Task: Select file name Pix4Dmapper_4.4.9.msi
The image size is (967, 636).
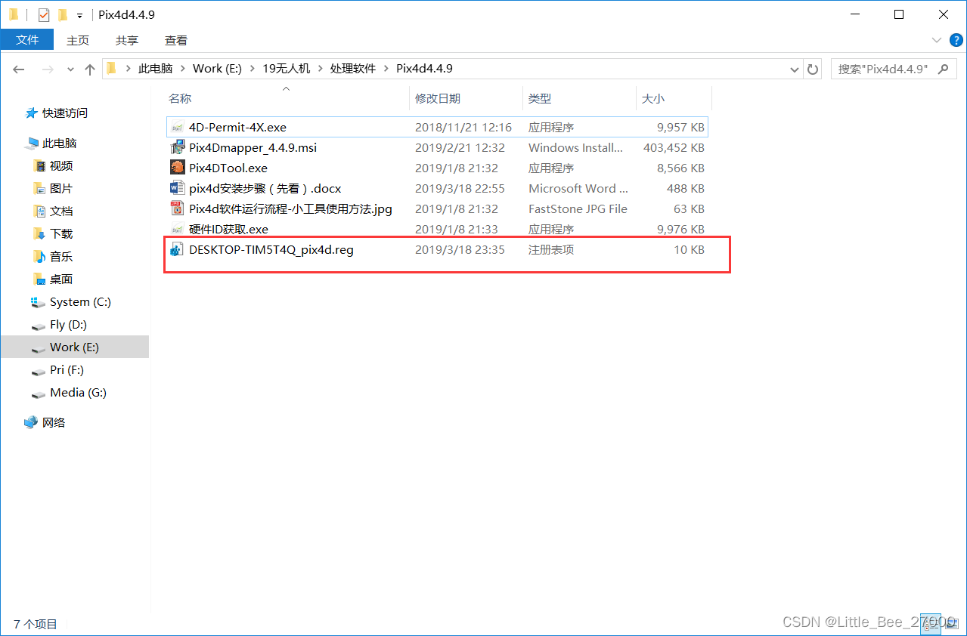Action: click(253, 147)
